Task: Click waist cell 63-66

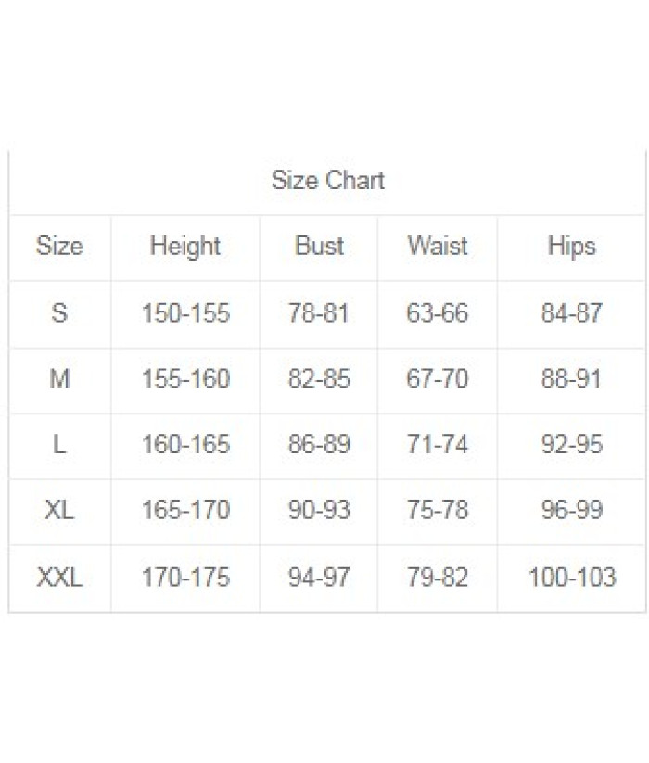Action: click(x=438, y=312)
